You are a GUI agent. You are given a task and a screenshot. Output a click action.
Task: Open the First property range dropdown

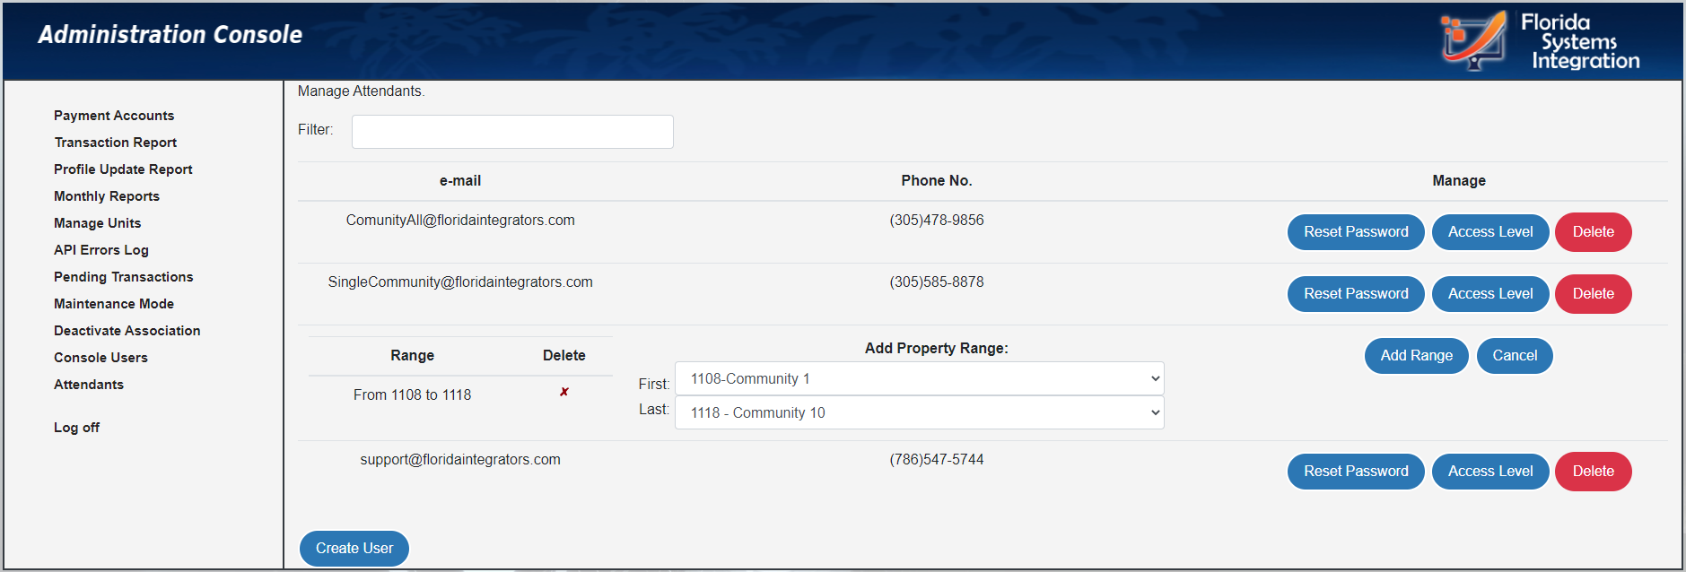tap(919, 378)
